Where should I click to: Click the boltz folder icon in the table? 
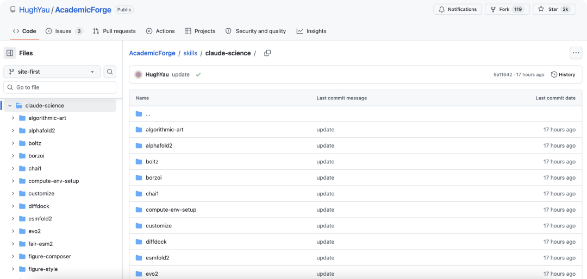[x=139, y=162]
